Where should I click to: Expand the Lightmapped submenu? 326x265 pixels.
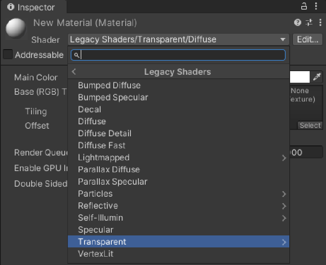point(178,157)
